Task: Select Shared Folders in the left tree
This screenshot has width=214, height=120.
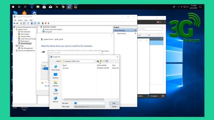Action: click(25, 36)
